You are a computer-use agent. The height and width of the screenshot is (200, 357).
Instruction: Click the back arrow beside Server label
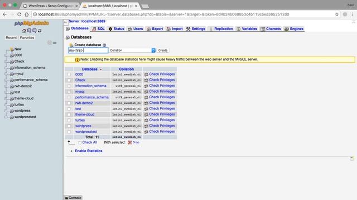(x=66, y=22)
